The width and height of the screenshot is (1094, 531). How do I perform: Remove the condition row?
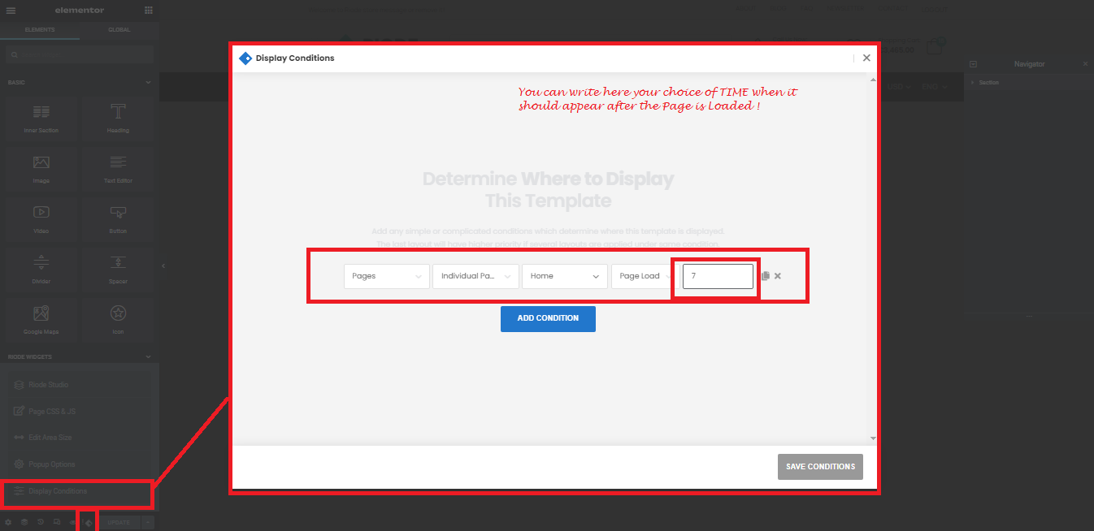point(778,276)
